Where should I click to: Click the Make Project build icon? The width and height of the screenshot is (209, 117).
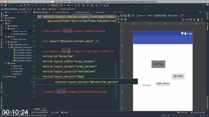(x=49, y=5)
